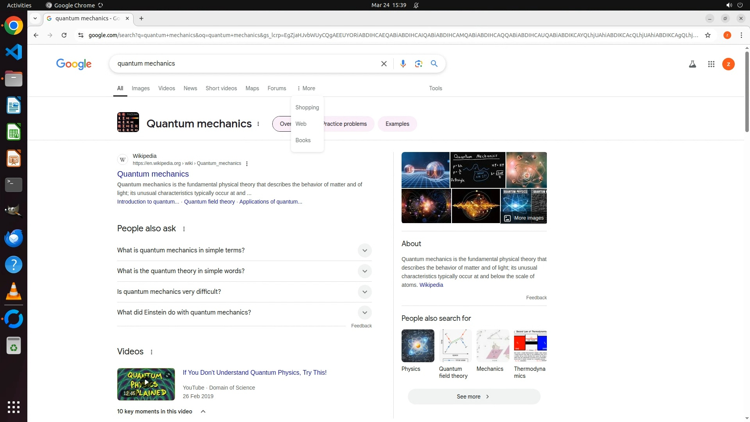Collapse the 10 key moments section
The image size is (750, 422).
pos(203,411)
